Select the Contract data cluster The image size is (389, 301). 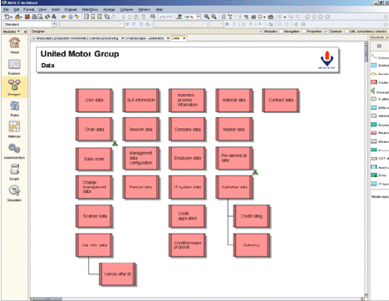[281, 100]
